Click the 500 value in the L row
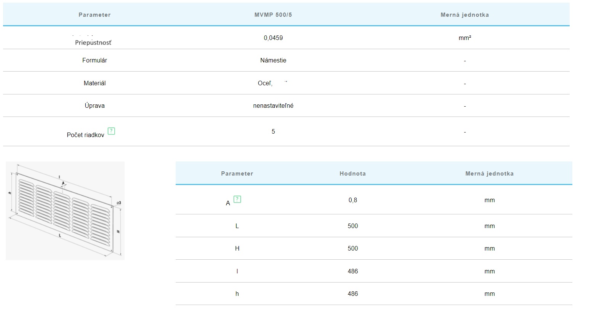 352,226
